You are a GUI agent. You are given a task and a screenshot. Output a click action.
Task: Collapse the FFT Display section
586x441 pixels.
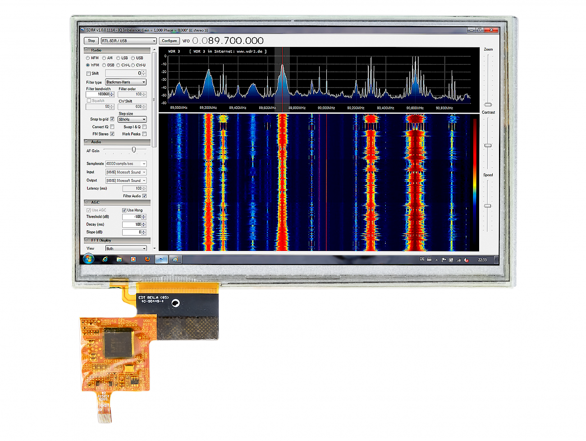click(x=87, y=240)
